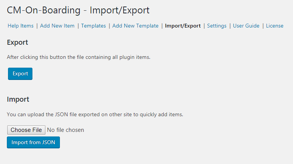Click the active Import/Export tab

click(x=183, y=26)
